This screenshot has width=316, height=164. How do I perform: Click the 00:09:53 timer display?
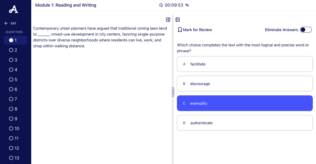click(x=174, y=5)
